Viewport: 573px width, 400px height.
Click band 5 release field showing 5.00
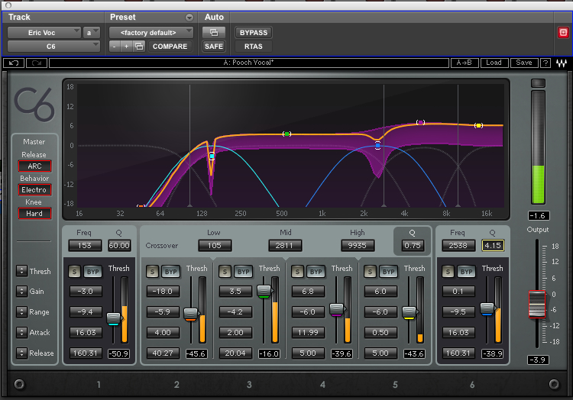click(x=380, y=353)
